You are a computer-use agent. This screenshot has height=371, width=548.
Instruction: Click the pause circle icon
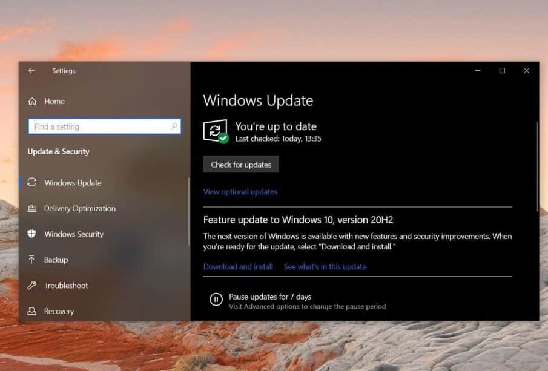point(216,300)
